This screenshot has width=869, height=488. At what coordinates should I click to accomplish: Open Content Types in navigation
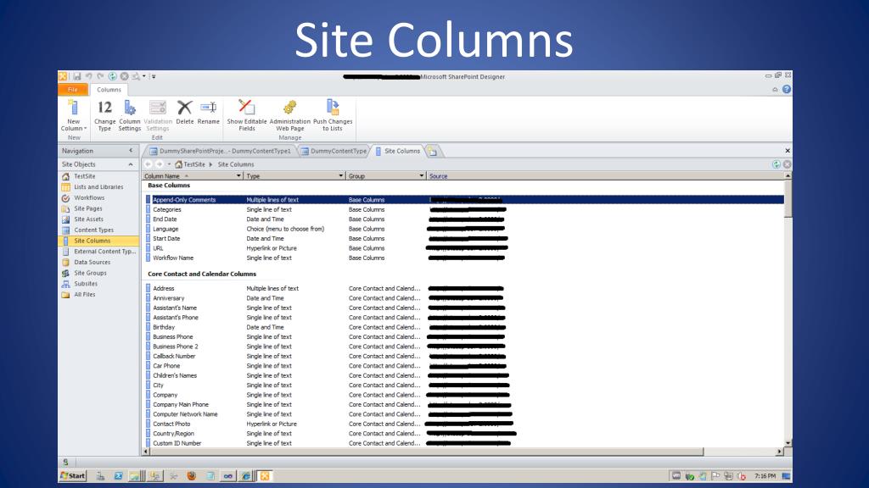[x=93, y=230]
